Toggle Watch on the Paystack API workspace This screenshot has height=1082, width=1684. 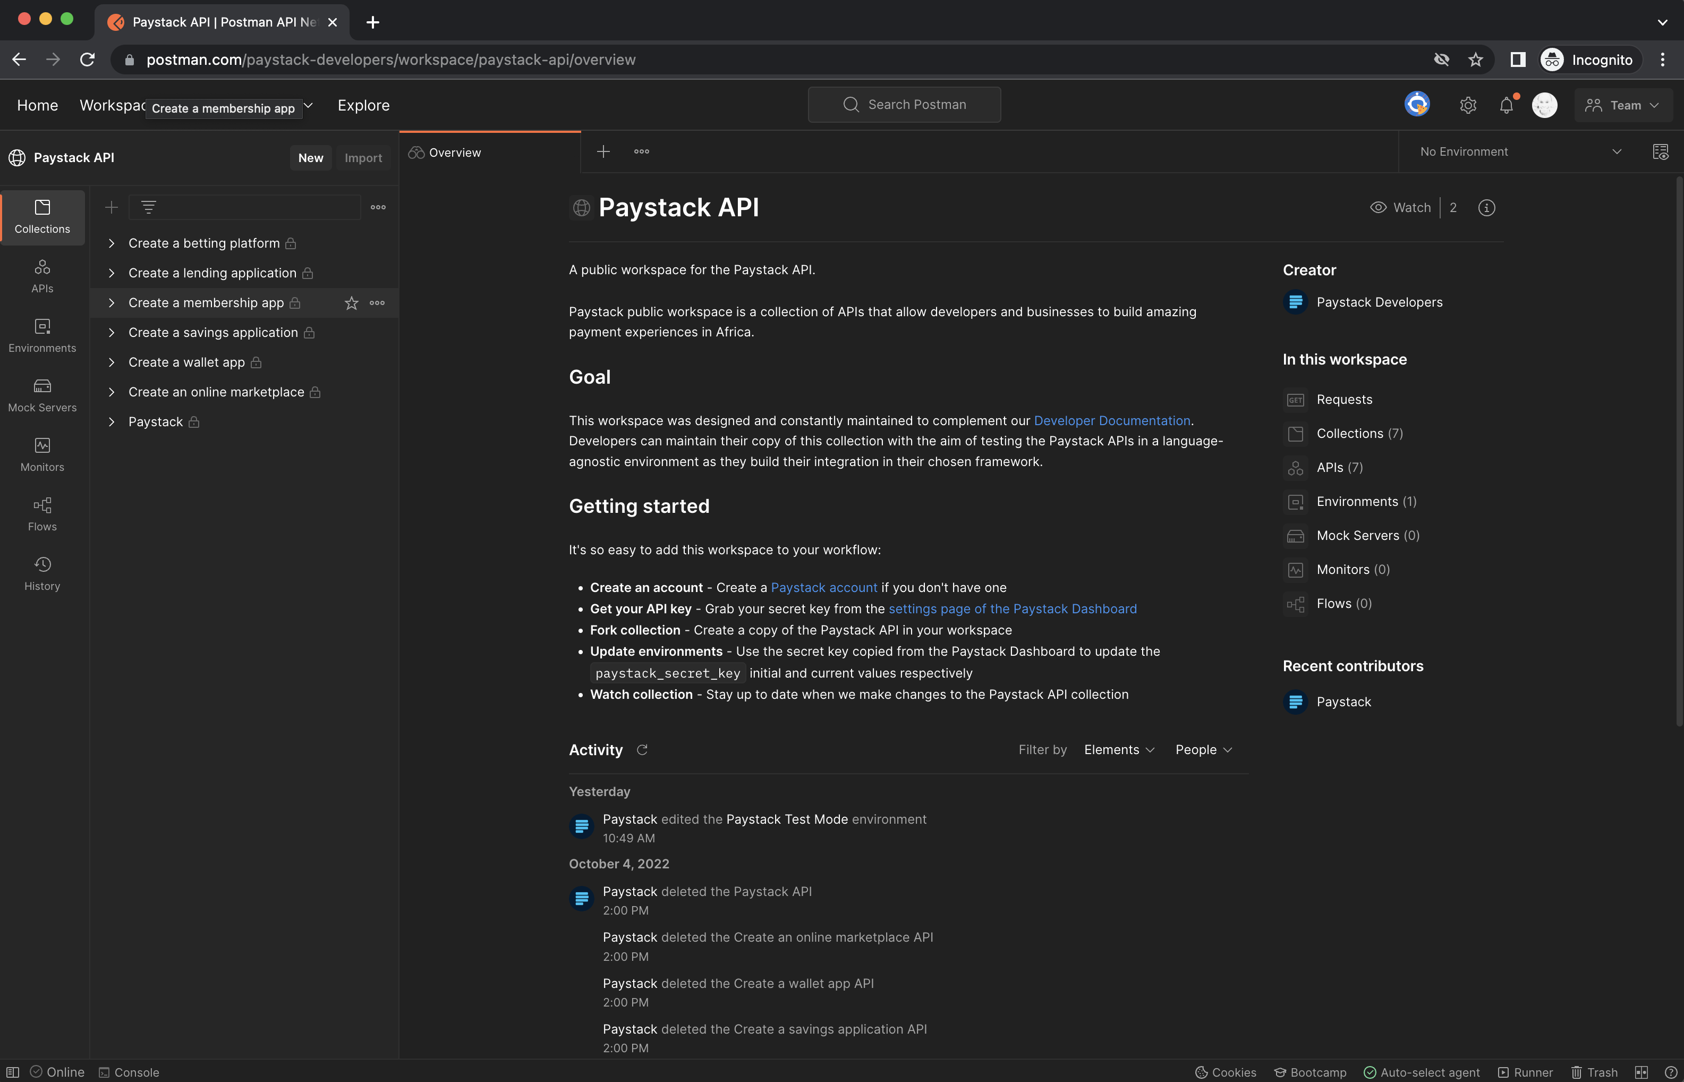(x=1400, y=208)
